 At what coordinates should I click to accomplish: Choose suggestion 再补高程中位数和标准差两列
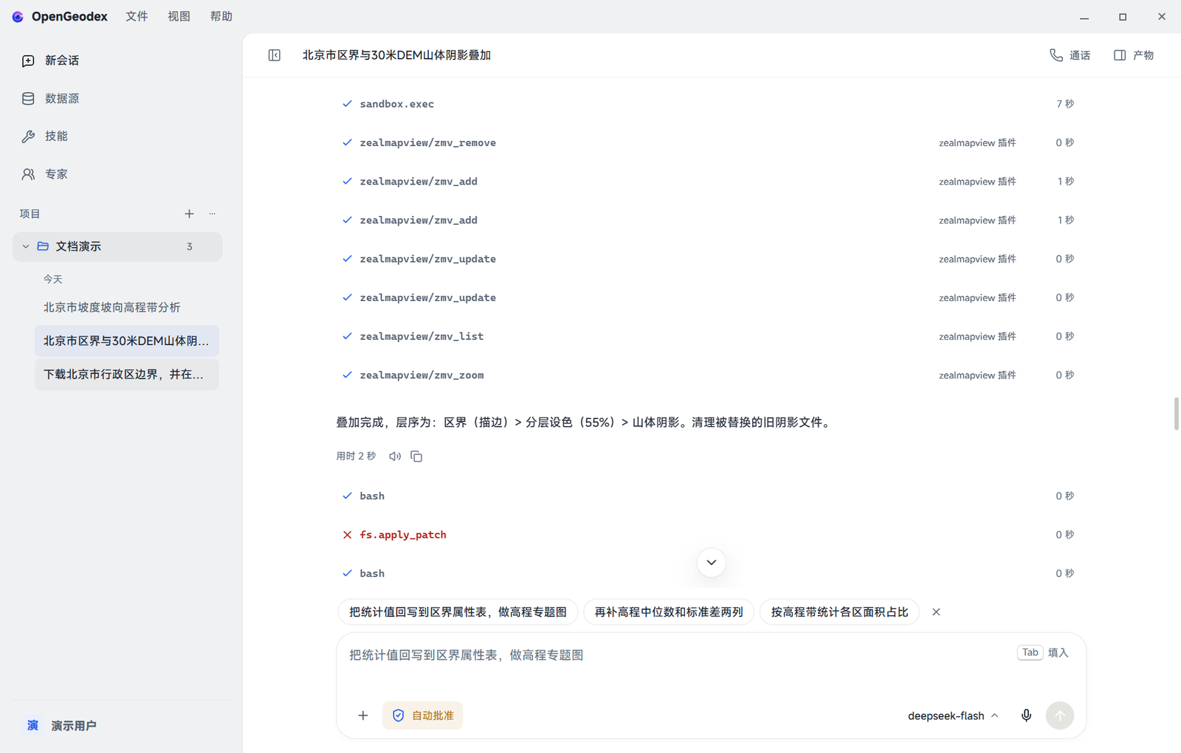point(669,612)
